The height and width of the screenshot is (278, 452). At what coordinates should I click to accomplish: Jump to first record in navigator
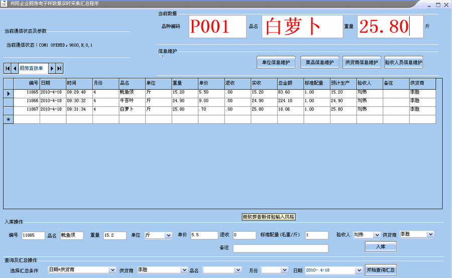click(x=8, y=68)
